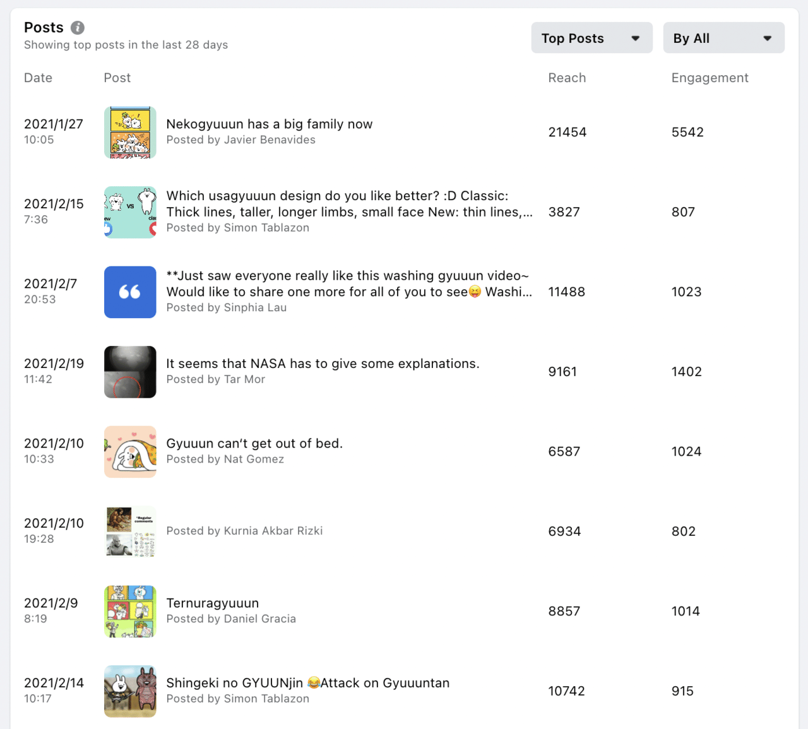This screenshot has width=808, height=729.
Task: Click the Engagement column header
Action: point(710,78)
